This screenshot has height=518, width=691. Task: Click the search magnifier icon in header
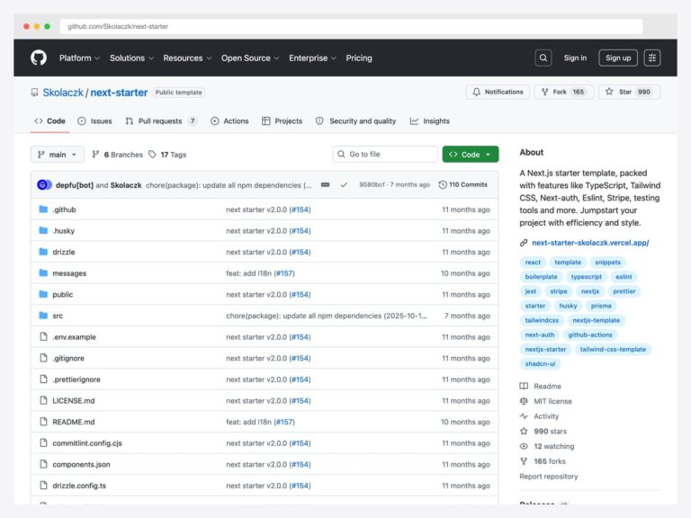pos(543,58)
